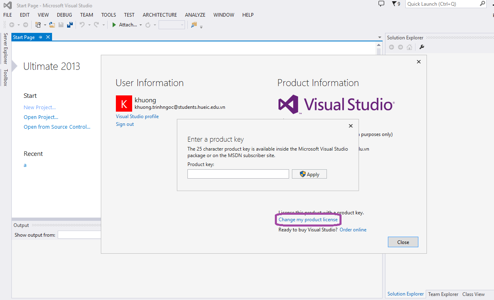Close the Start Page tab

tap(48, 37)
